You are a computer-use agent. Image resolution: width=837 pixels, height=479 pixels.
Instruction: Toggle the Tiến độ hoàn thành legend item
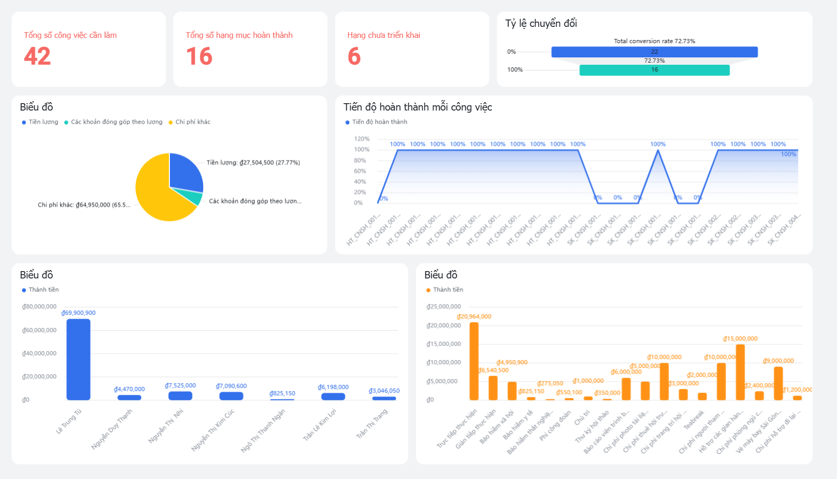(376, 122)
